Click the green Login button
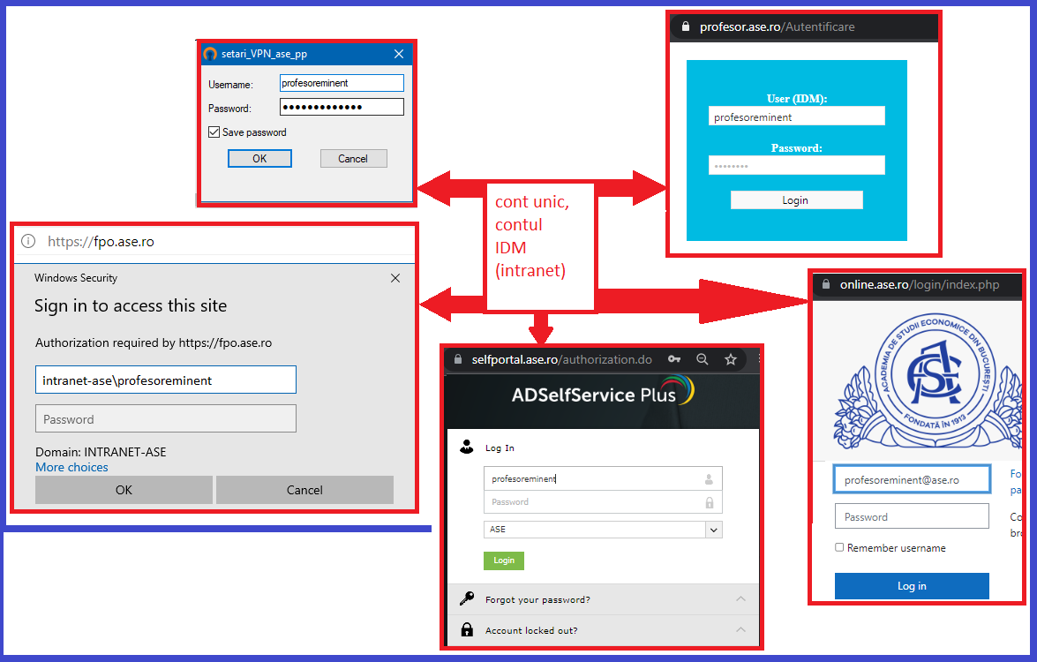The image size is (1037, 662). tap(503, 560)
